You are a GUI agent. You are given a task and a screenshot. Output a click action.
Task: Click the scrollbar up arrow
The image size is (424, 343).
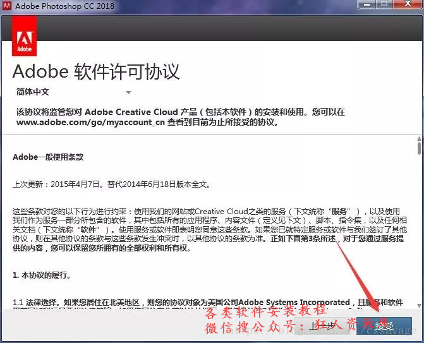click(x=419, y=139)
